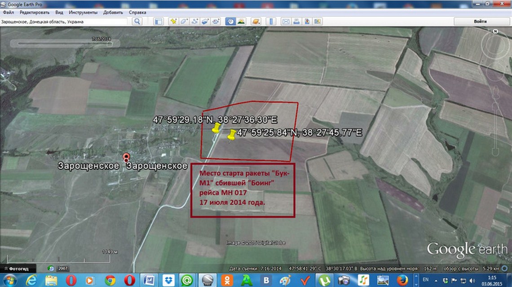
Task: Toggle the sidebar panel icon
Action: pyautogui.click(x=159, y=22)
